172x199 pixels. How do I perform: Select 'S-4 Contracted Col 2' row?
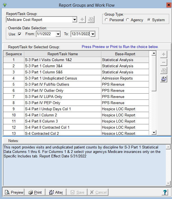pos(63,133)
